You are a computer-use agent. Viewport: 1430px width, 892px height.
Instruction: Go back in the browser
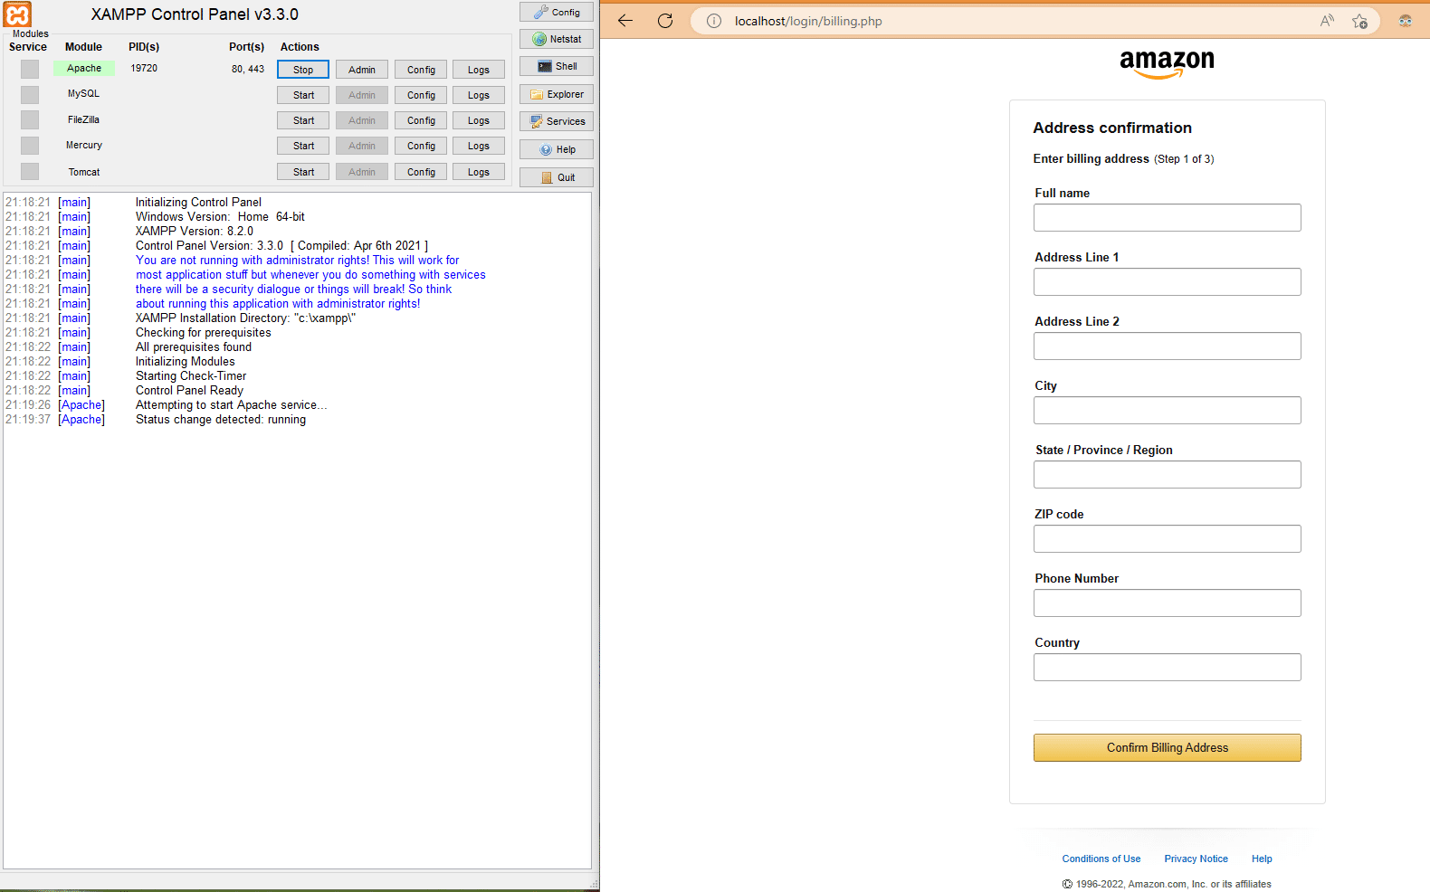625,21
